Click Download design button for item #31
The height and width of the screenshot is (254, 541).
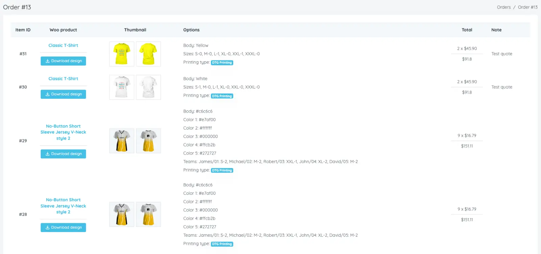(63, 61)
